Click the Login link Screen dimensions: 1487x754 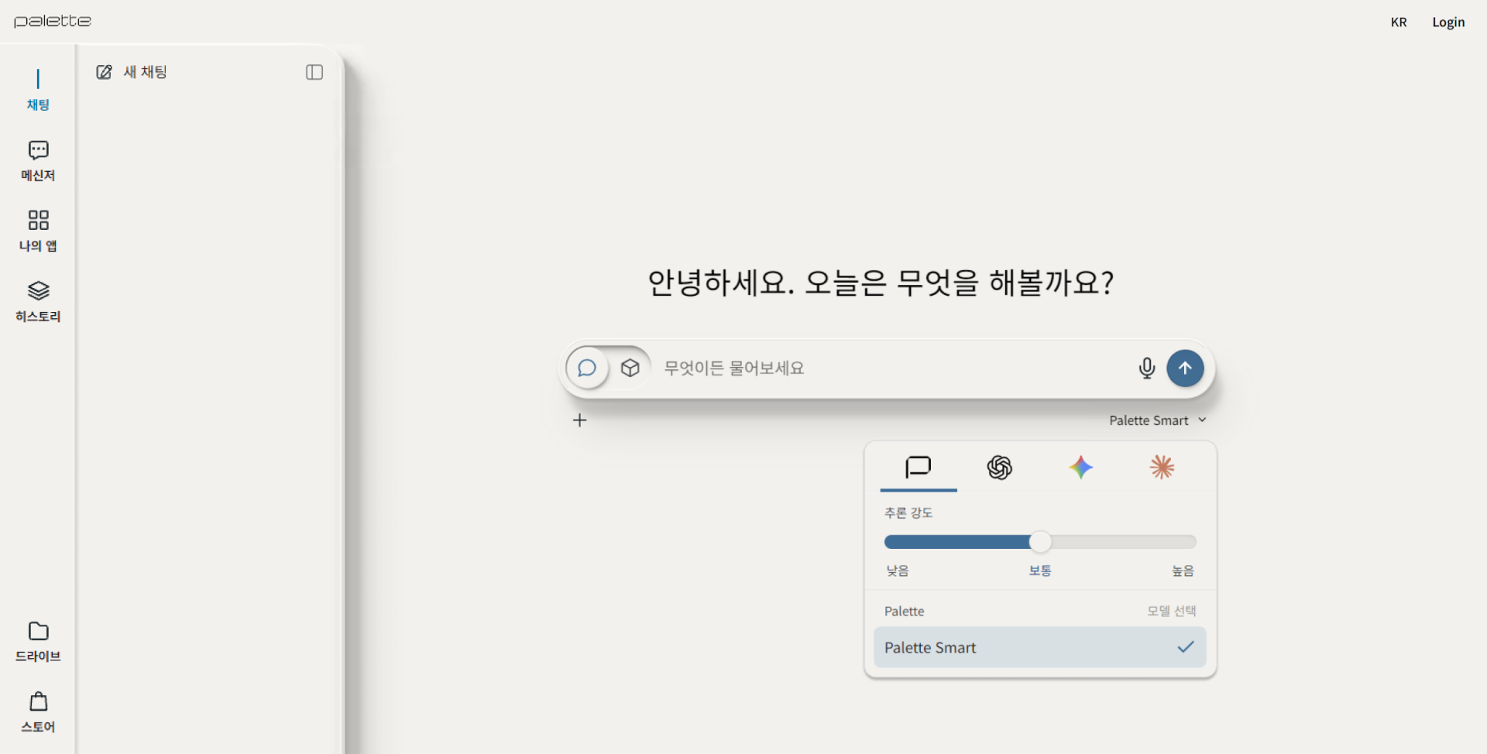1448,22
